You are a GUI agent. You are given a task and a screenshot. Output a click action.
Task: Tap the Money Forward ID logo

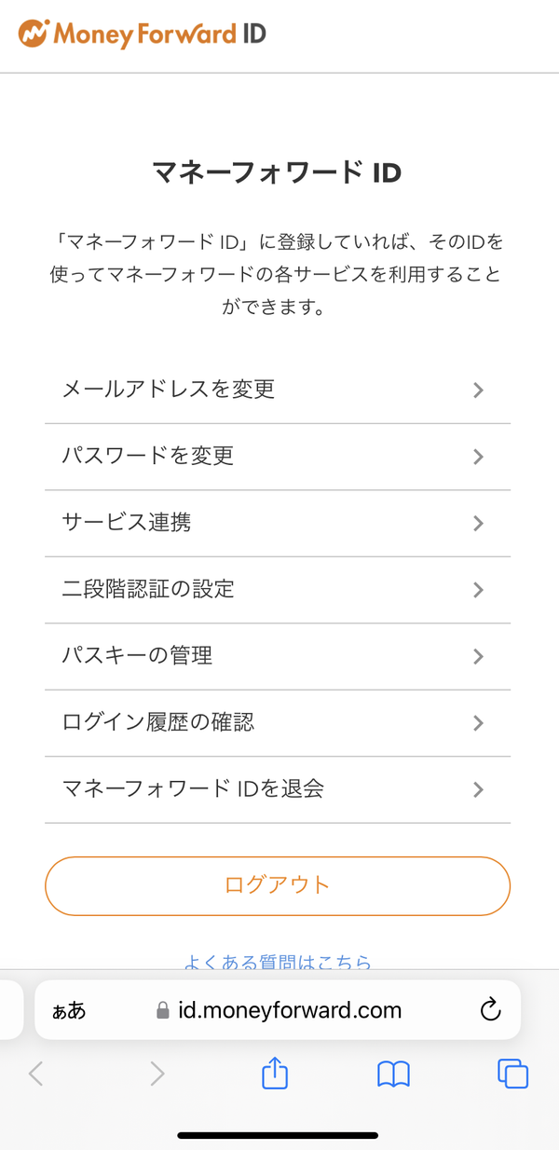coord(143,34)
